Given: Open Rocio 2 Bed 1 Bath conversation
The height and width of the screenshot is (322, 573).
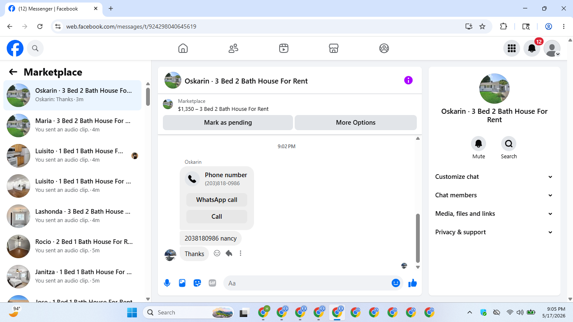Looking at the screenshot, I should (73, 246).
